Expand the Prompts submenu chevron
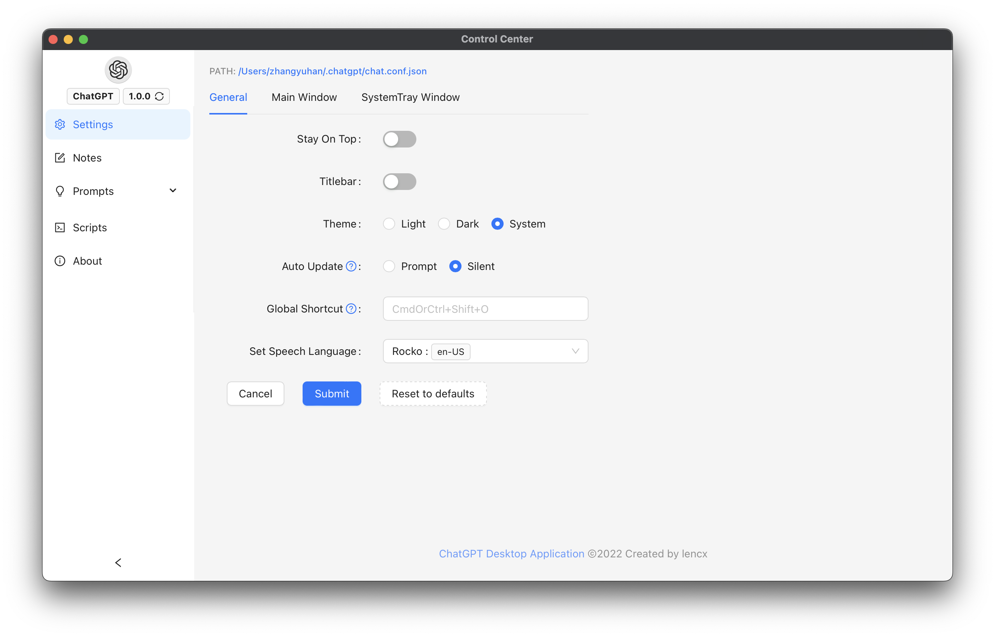 [x=173, y=191]
